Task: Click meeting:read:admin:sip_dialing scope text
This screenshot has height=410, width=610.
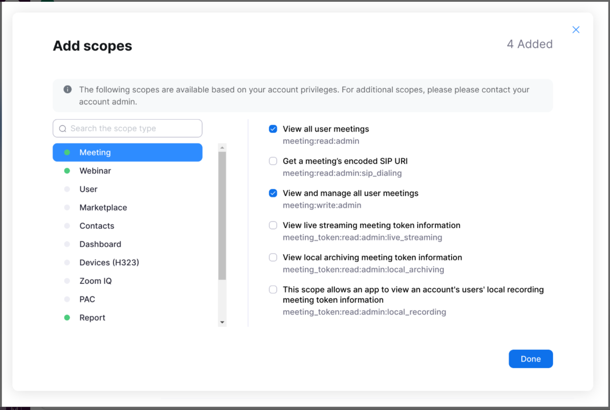Action: point(342,173)
